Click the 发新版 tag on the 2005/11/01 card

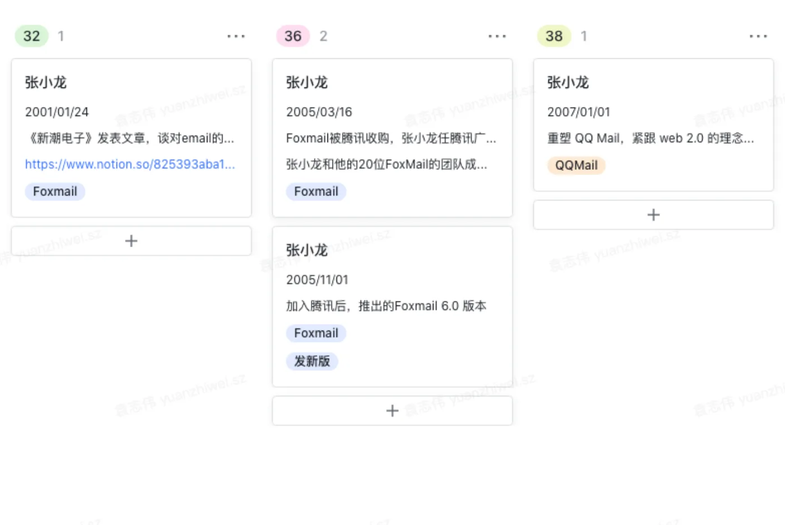[312, 361]
